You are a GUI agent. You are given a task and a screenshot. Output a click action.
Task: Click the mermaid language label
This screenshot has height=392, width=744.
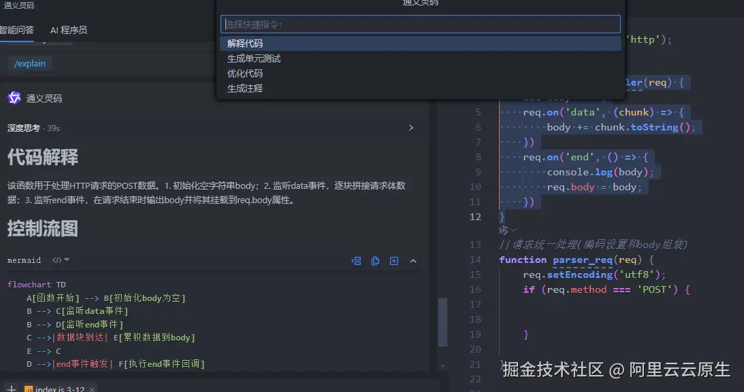click(x=25, y=260)
